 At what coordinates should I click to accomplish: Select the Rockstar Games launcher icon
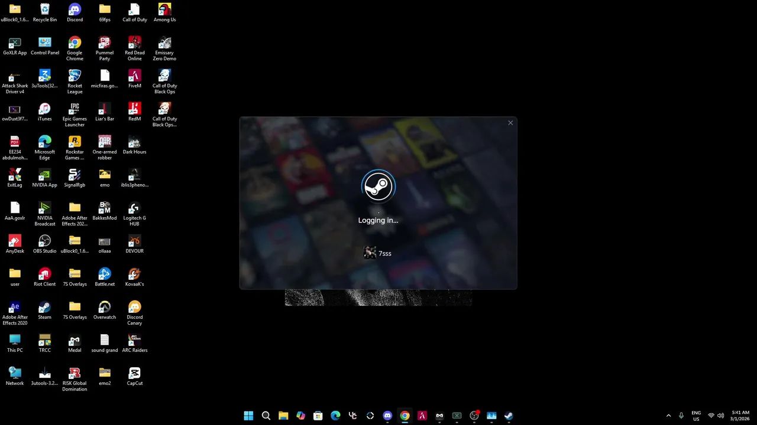point(75,148)
